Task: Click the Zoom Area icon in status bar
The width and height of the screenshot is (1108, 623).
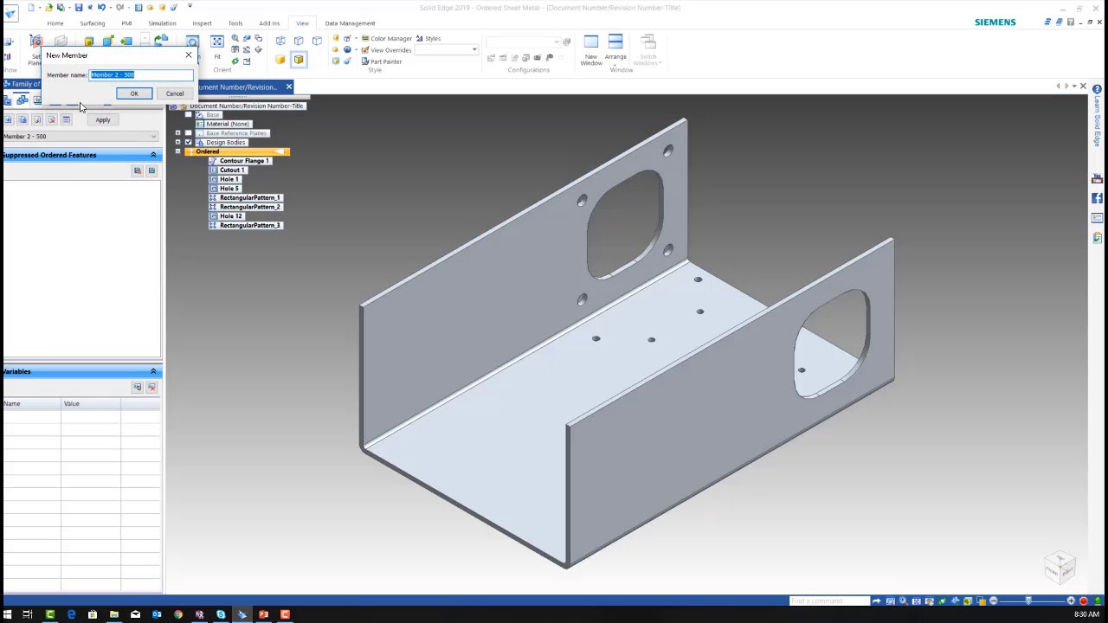Action: tap(891, 601)
